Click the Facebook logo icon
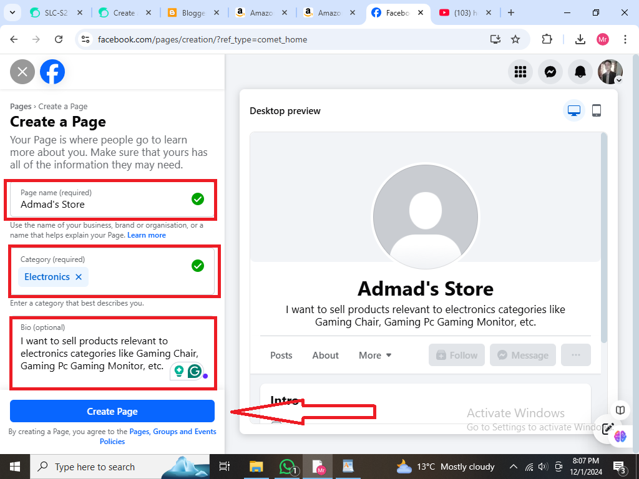Viewport: 639px width, 479px height. coord(52,72)
